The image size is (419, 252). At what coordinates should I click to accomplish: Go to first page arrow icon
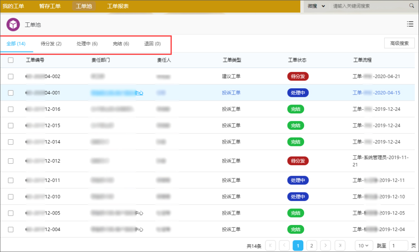(270, 245)
